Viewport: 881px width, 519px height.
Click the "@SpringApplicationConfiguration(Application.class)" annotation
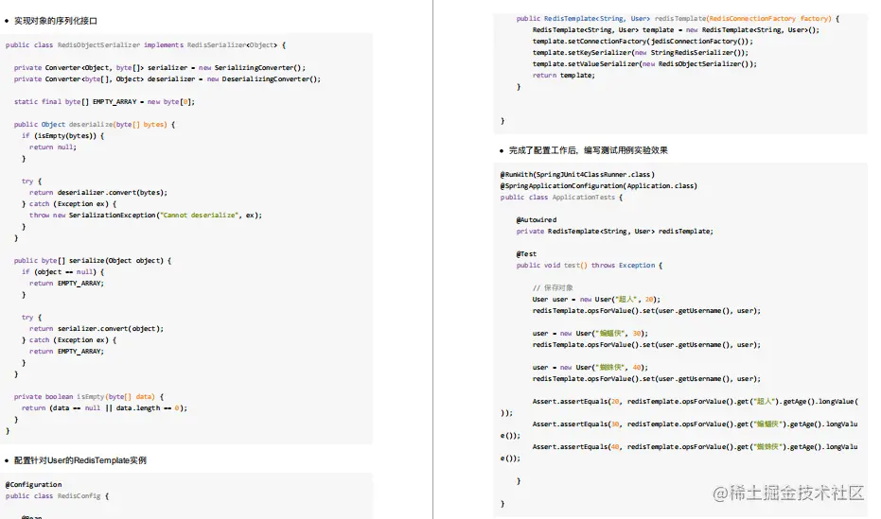coord(599,185)
